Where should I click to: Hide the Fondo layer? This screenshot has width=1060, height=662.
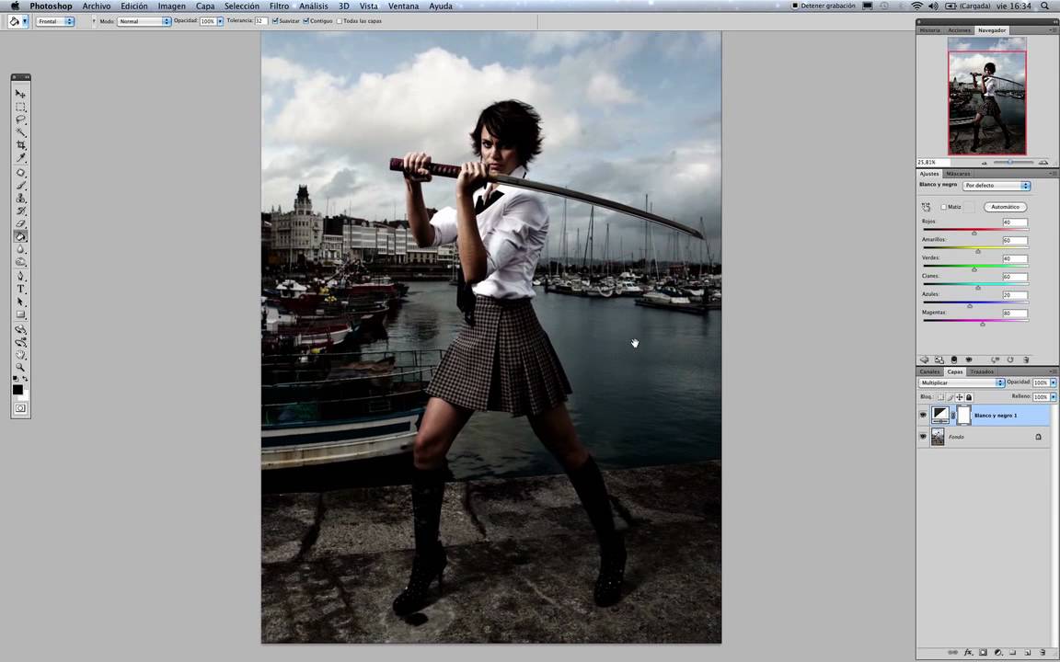click(x=923, y=437)
